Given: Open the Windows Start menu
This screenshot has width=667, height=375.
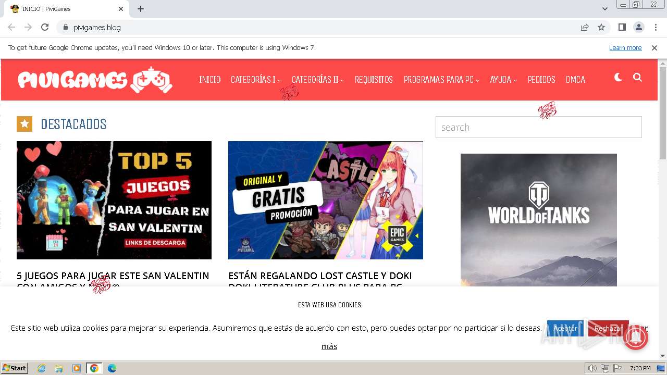Looking at the screenshot, I should 15,368.
